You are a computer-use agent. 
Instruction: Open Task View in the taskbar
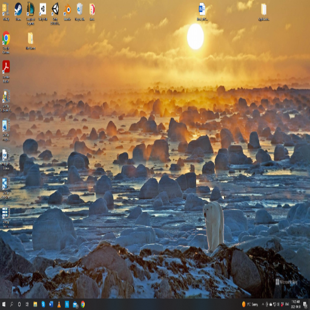27,304
